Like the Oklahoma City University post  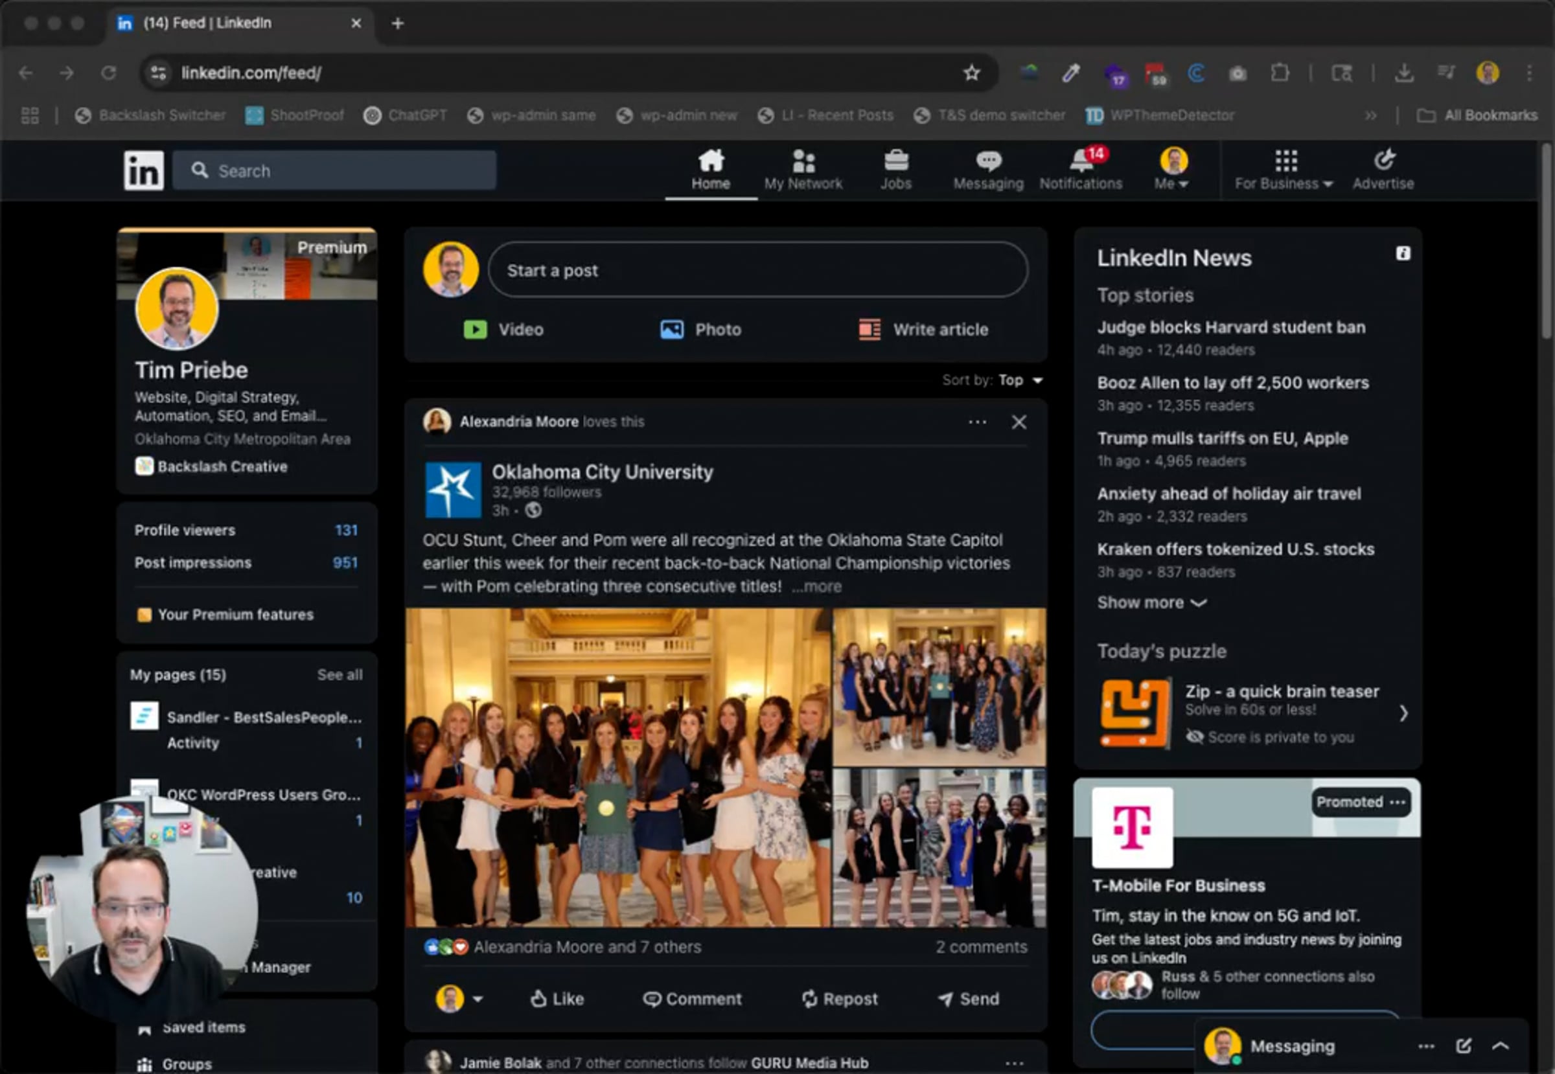tap(557, 999)
